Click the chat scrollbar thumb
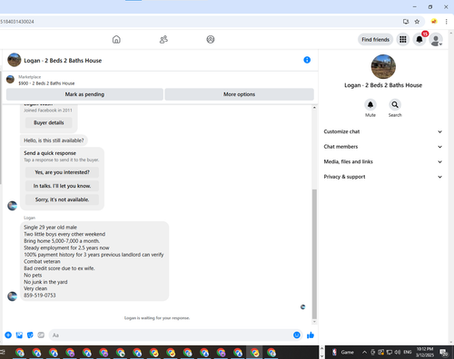454x359 pixels. coord(314,254)
